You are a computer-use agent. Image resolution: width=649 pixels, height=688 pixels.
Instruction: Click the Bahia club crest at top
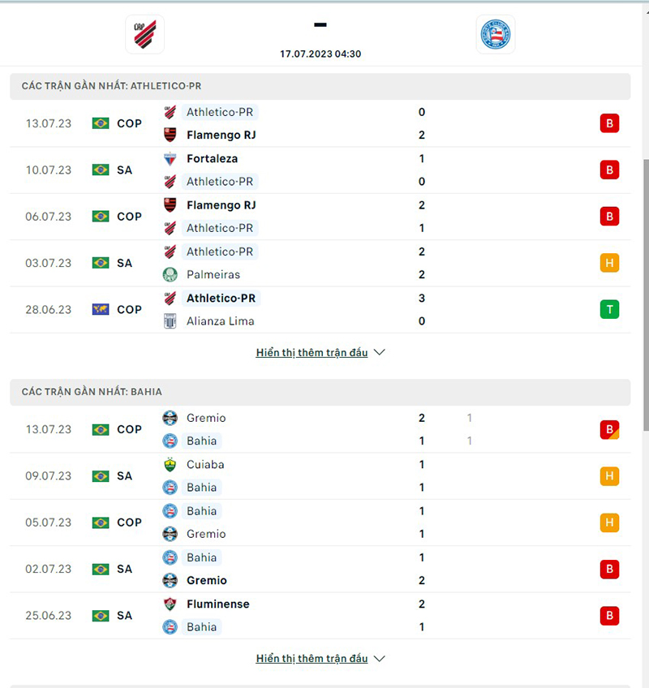tap(495, 34)
